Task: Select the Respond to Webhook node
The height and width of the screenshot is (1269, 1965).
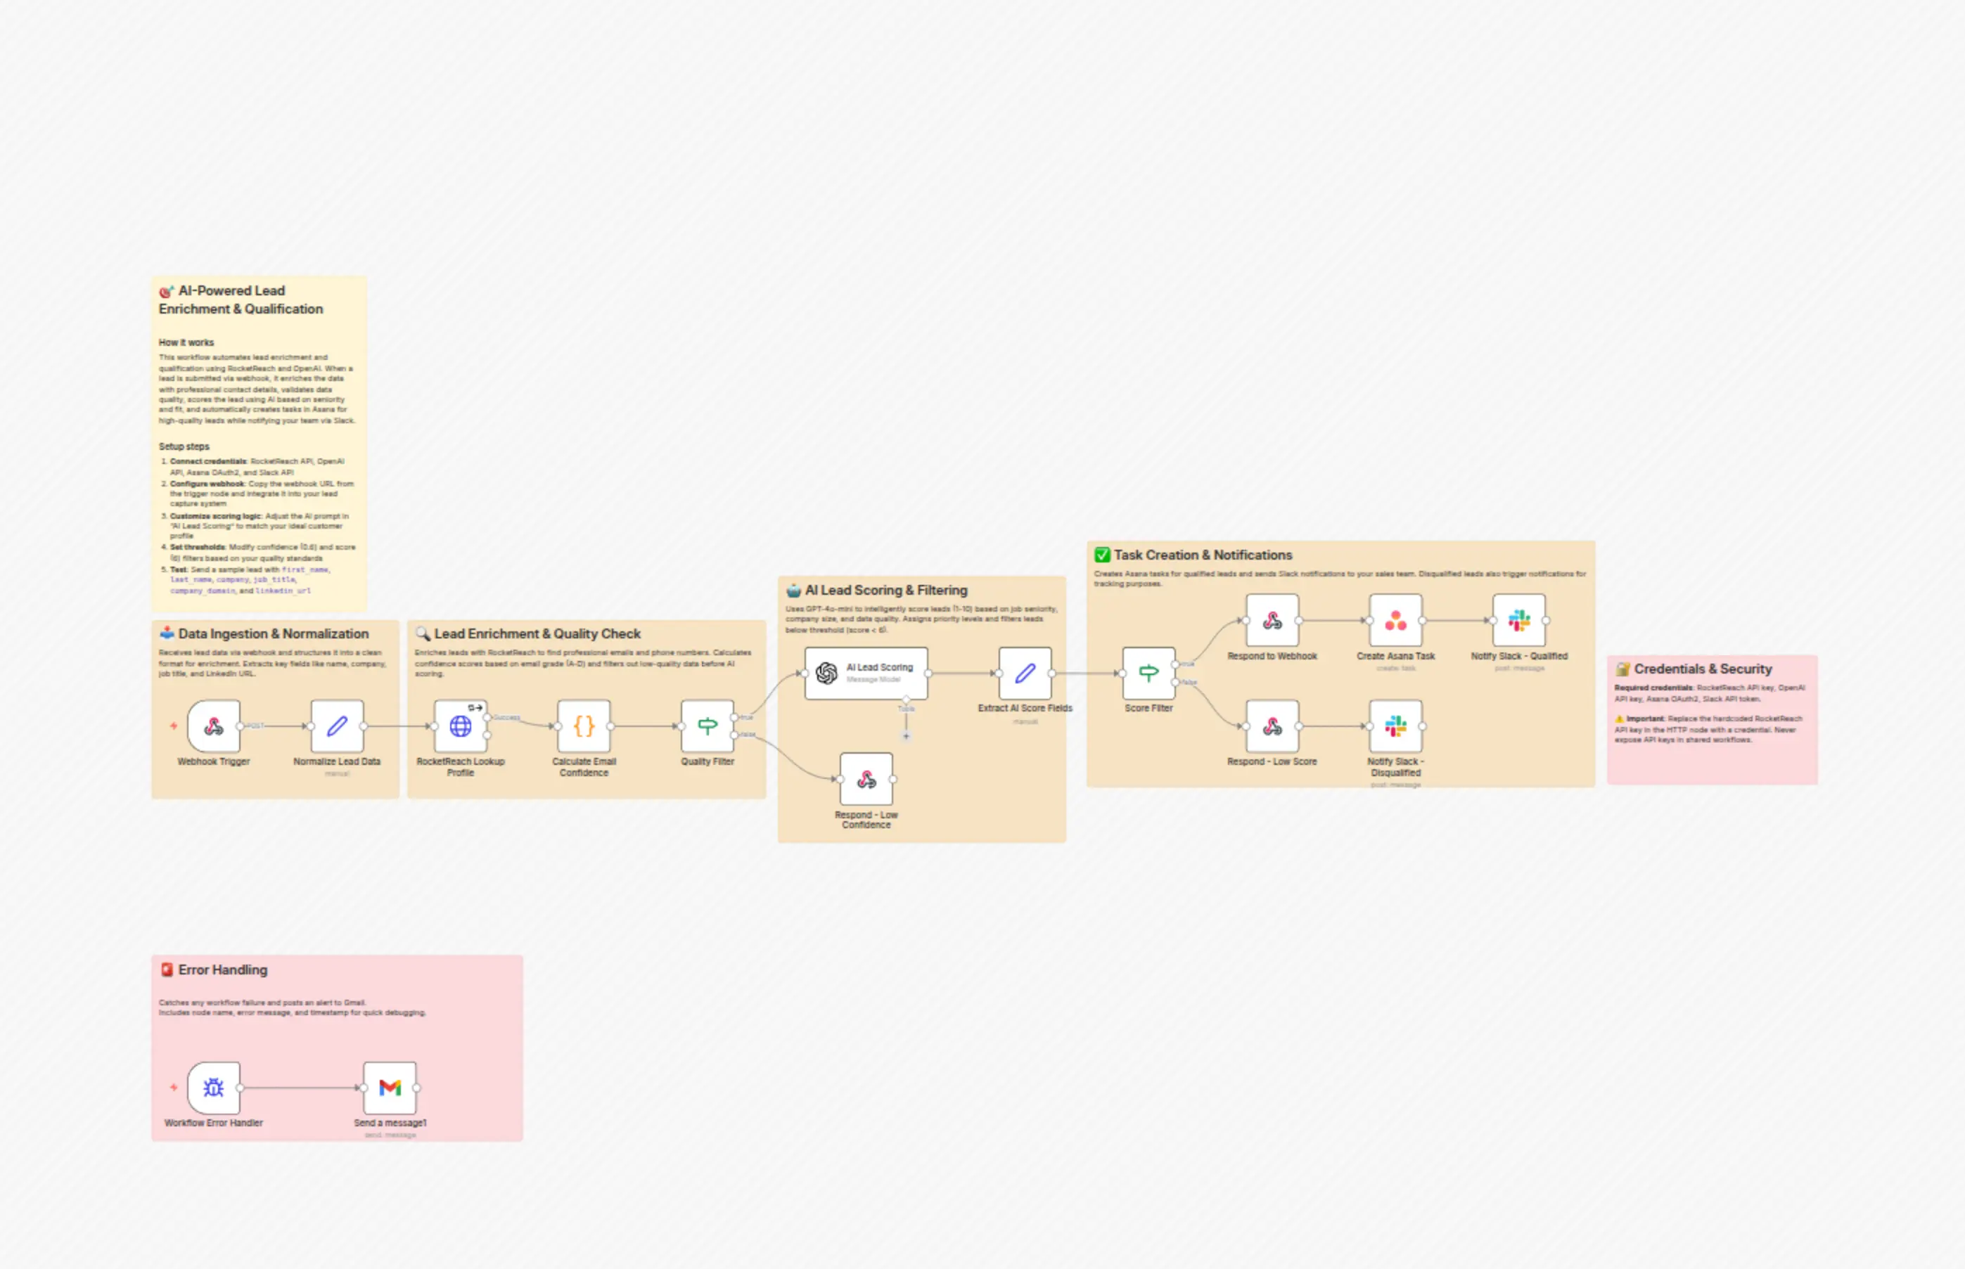Action: tap(1272, 621)
